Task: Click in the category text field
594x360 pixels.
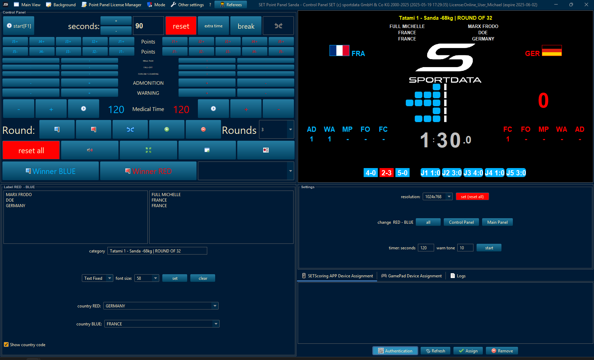Action: (x=157, y=251)
